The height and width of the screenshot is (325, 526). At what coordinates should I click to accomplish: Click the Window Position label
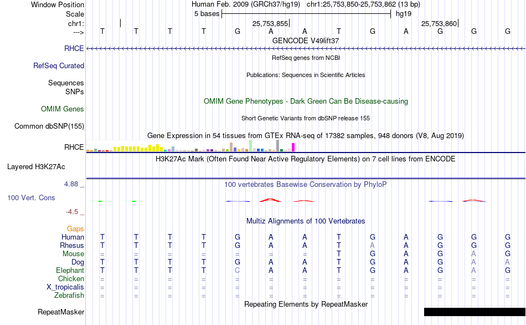tap(58, 4)
